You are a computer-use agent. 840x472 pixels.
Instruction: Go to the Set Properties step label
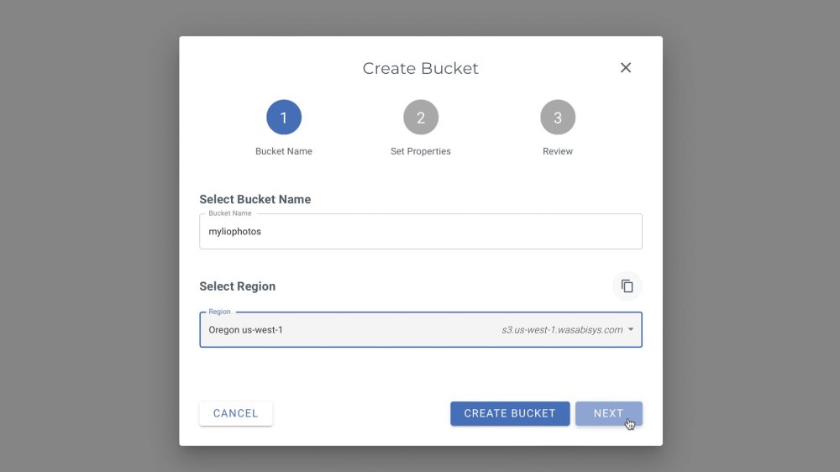pyautogui.click(x=421, y=151)
